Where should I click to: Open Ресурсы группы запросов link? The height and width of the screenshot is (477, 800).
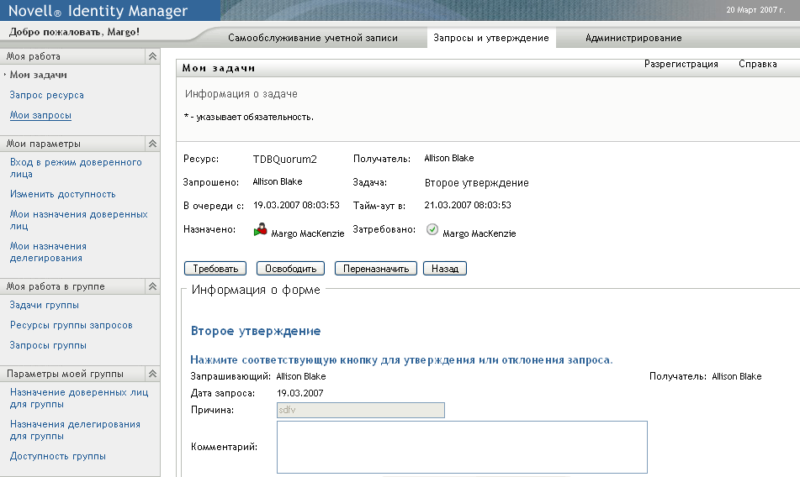pos(71,325)
